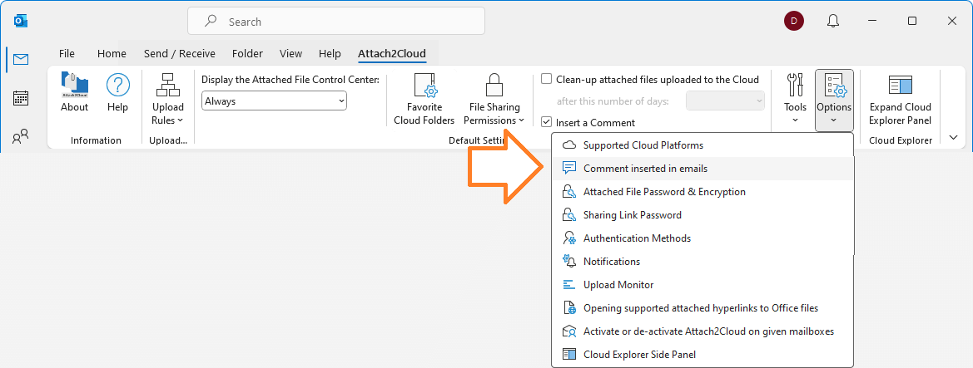Open the number of days dropdown
The height and width of the screenshot is (368, 973).
pyautogui.click(x=725, y=101)
